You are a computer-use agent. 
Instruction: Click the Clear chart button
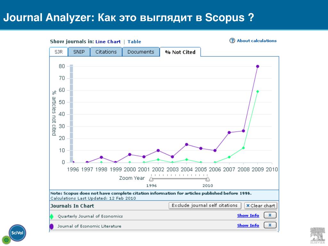pos(261,206)
